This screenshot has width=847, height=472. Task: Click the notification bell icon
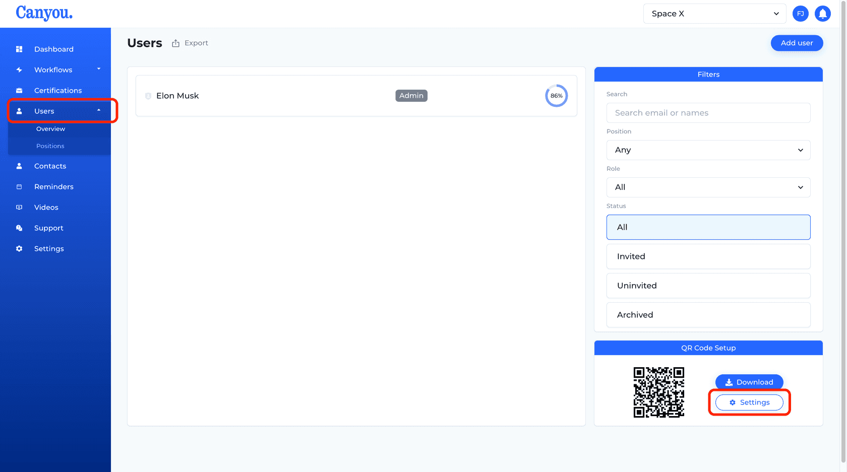[x=822, y=14]
